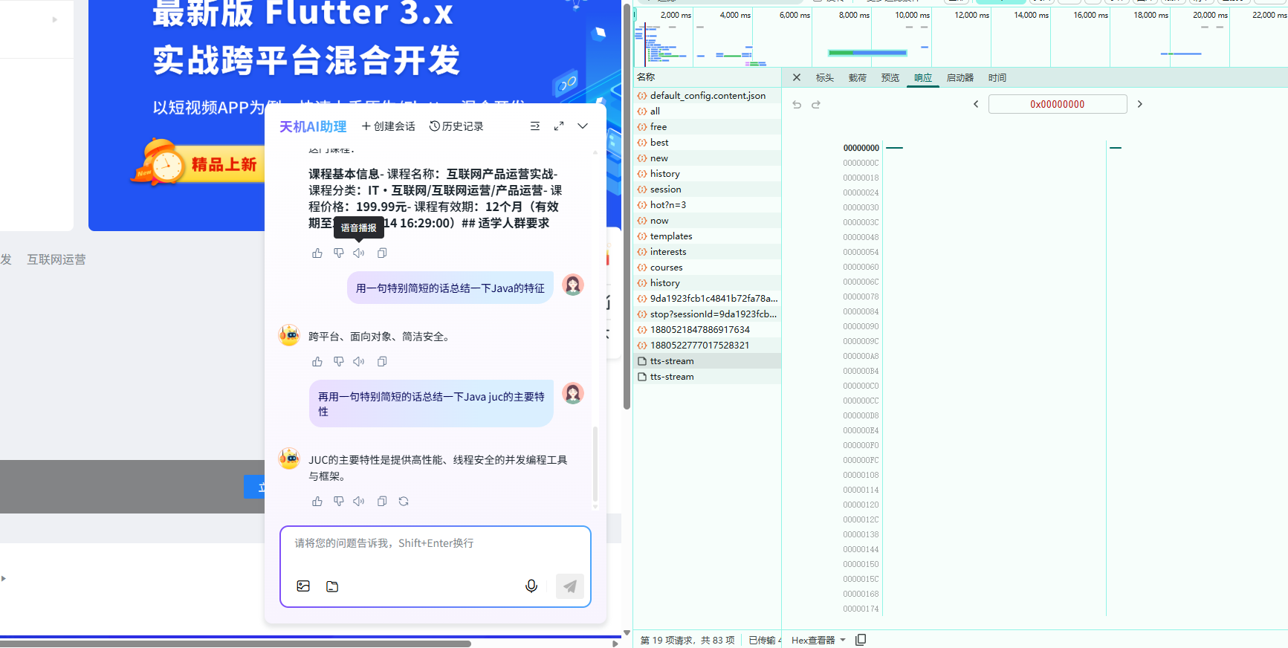Click the 10,000 ms timeline marker
Viewport: 1288px width, 648px height.
pos(912,15)
